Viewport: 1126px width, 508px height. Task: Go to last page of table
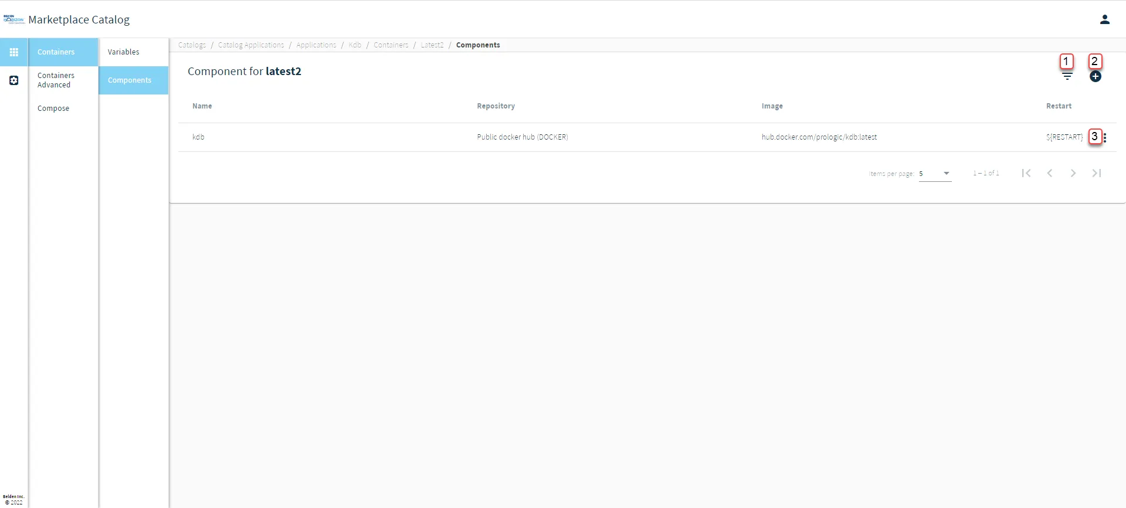1097,173
